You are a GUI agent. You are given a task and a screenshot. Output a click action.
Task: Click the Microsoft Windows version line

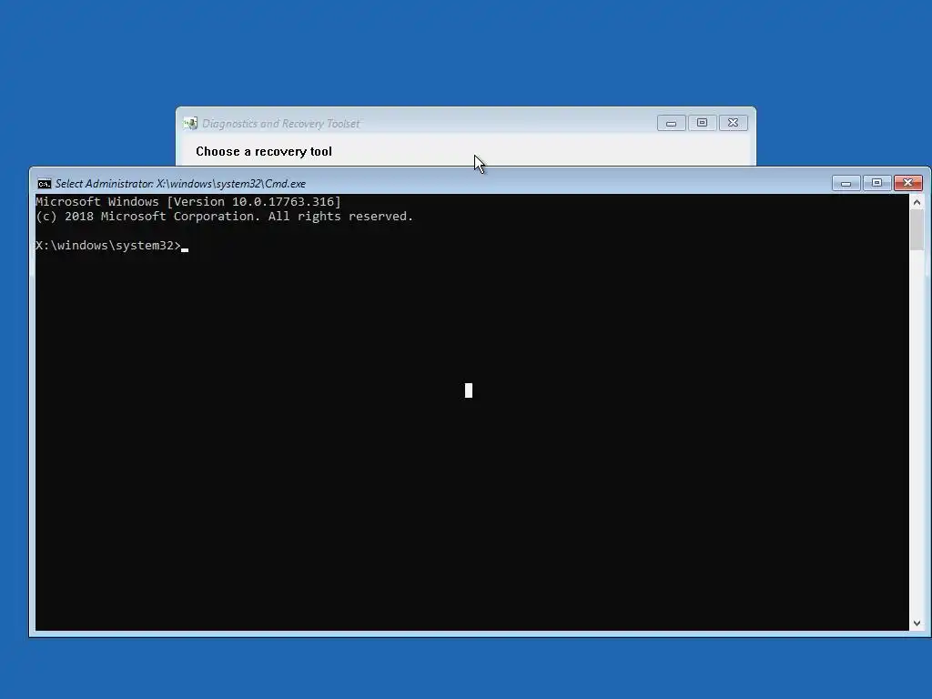(x=188, y=201)
